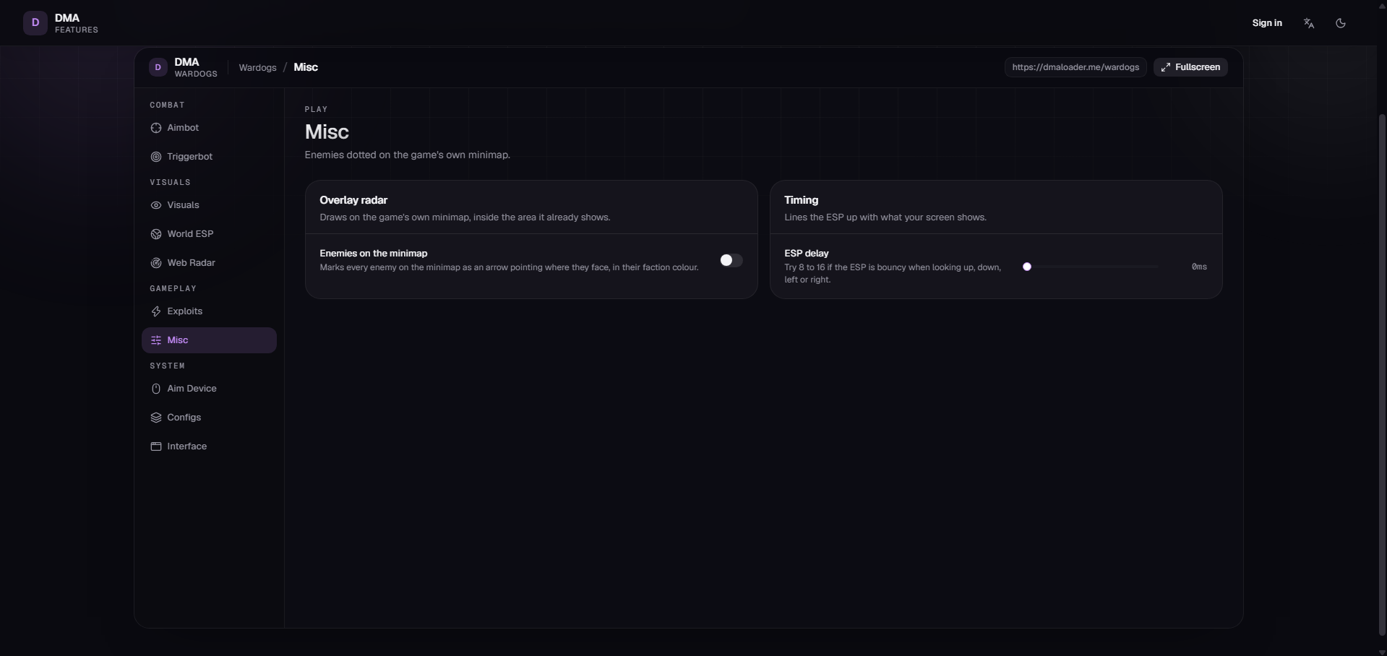This screenshot has width=1387, height=656.
Task: Click the Visuals sidebar label
Action: 183,205
